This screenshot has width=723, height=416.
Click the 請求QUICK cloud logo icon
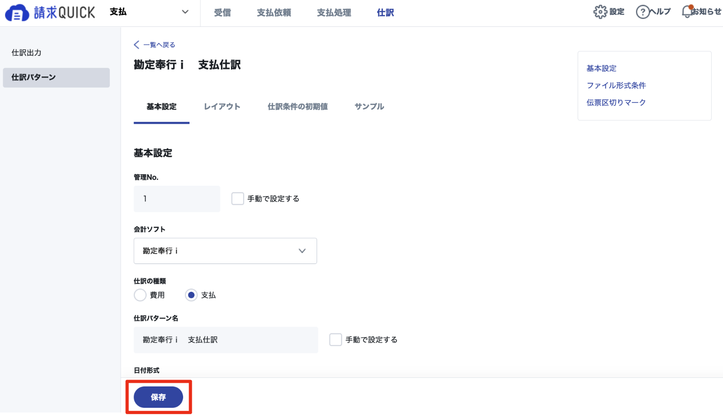17,13
